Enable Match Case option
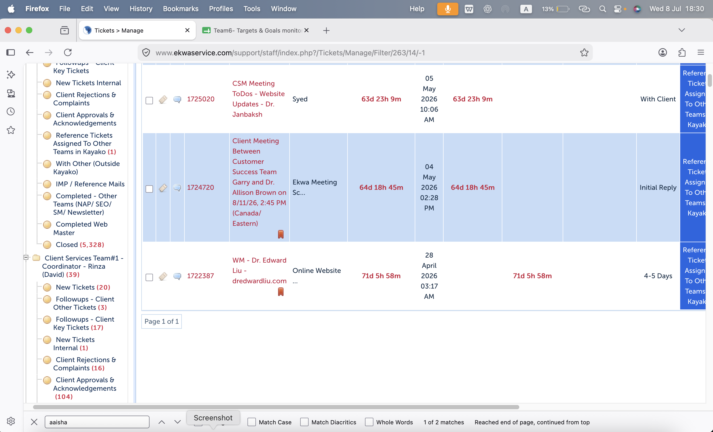The height and width of the screenshot is (432, 713). (251, 422)
